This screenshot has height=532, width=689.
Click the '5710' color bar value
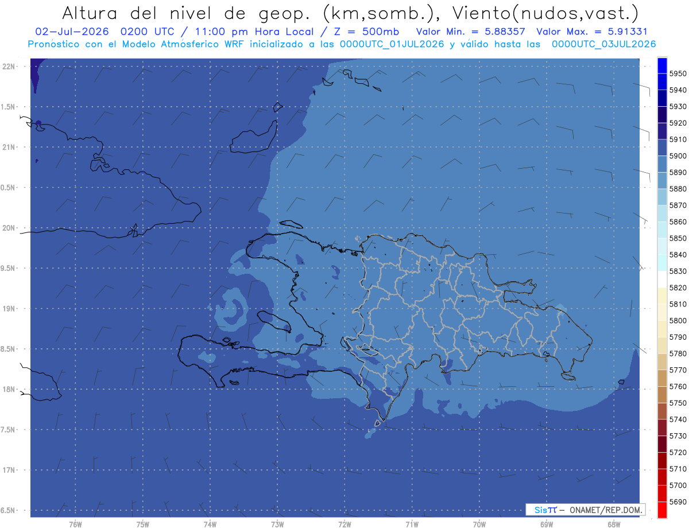click(678, 469)
